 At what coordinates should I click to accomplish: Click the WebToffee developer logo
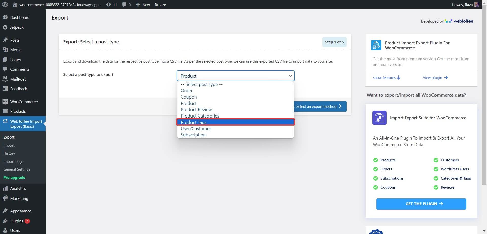tap(459, 21)
